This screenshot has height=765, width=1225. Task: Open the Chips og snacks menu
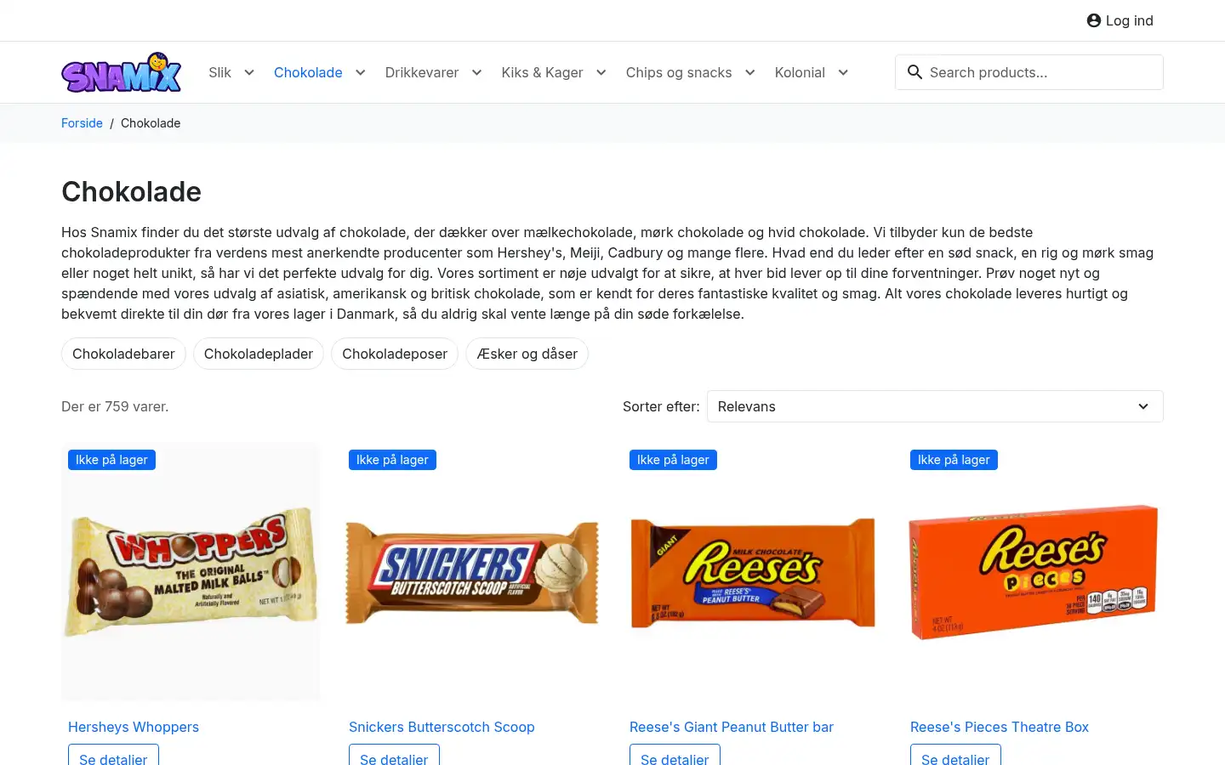pyautogui.click(x=679, y=72)
